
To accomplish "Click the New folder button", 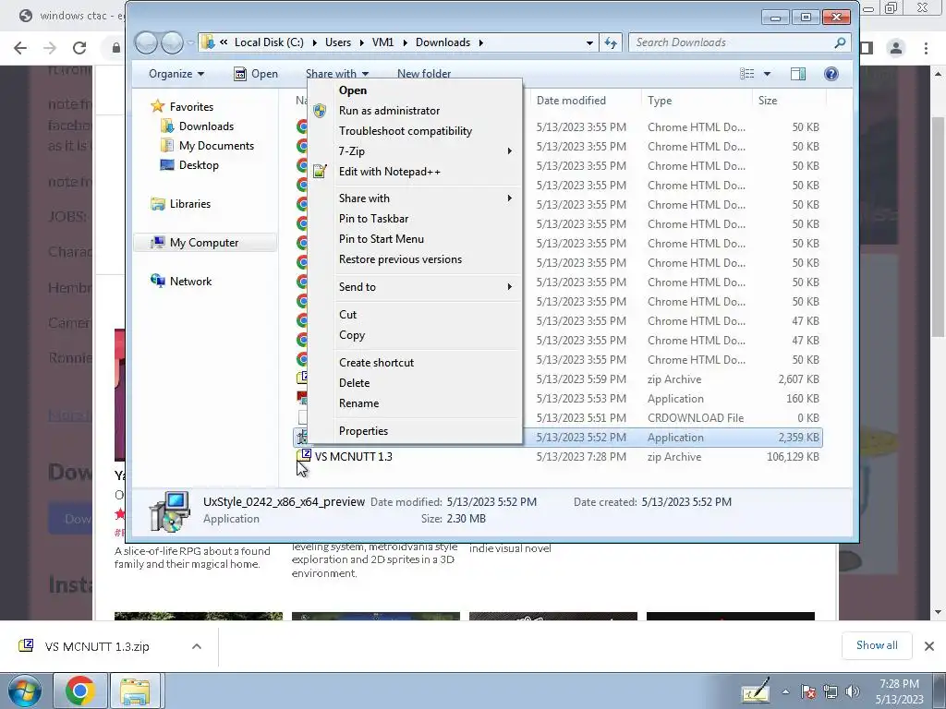I will point(424,74).
